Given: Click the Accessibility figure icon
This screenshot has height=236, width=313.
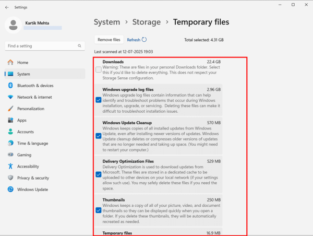Looking at the screenshot, I should pyautogui.click(x=10, y=166).
